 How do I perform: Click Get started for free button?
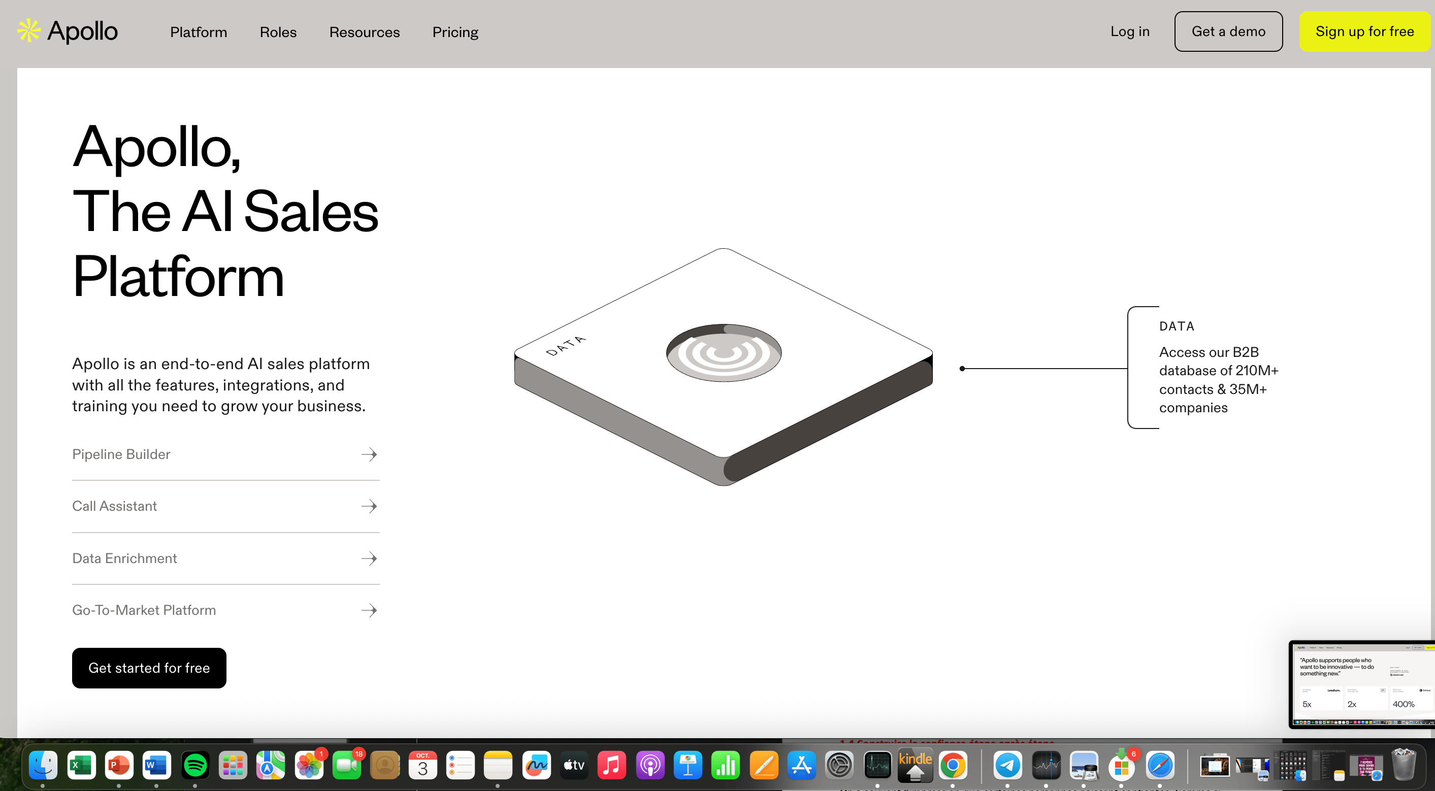point(149,668)
